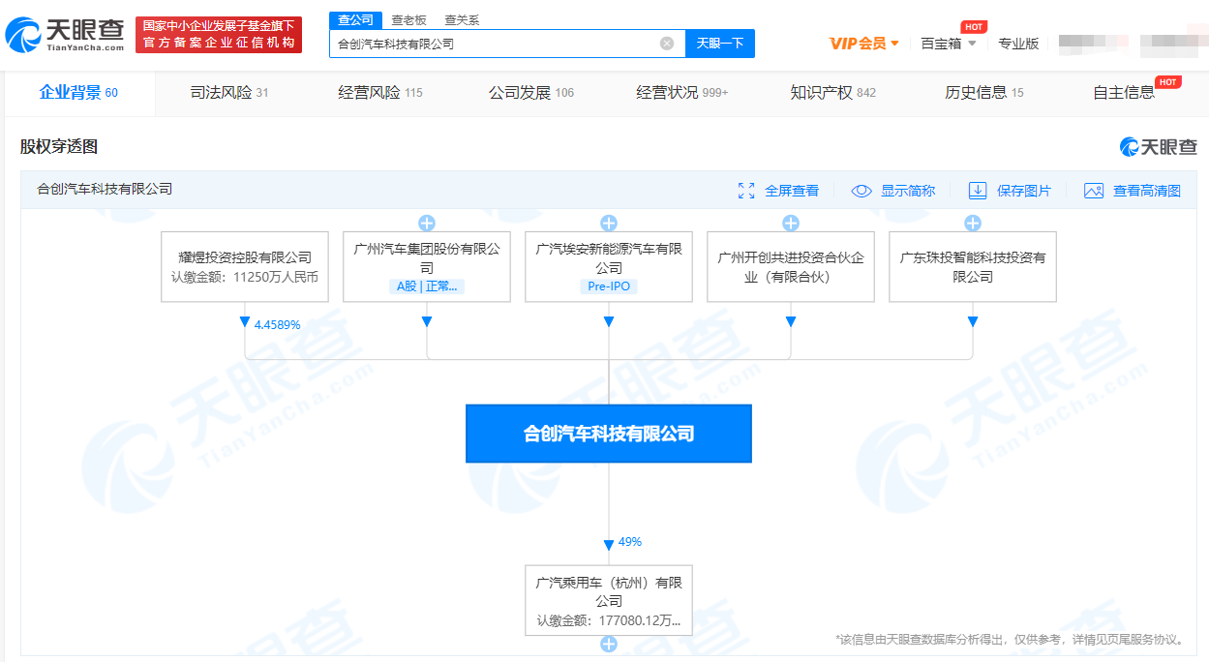1209x662 pixels.
Task: Save chart via 保存图片 icon
Action: 978,191
